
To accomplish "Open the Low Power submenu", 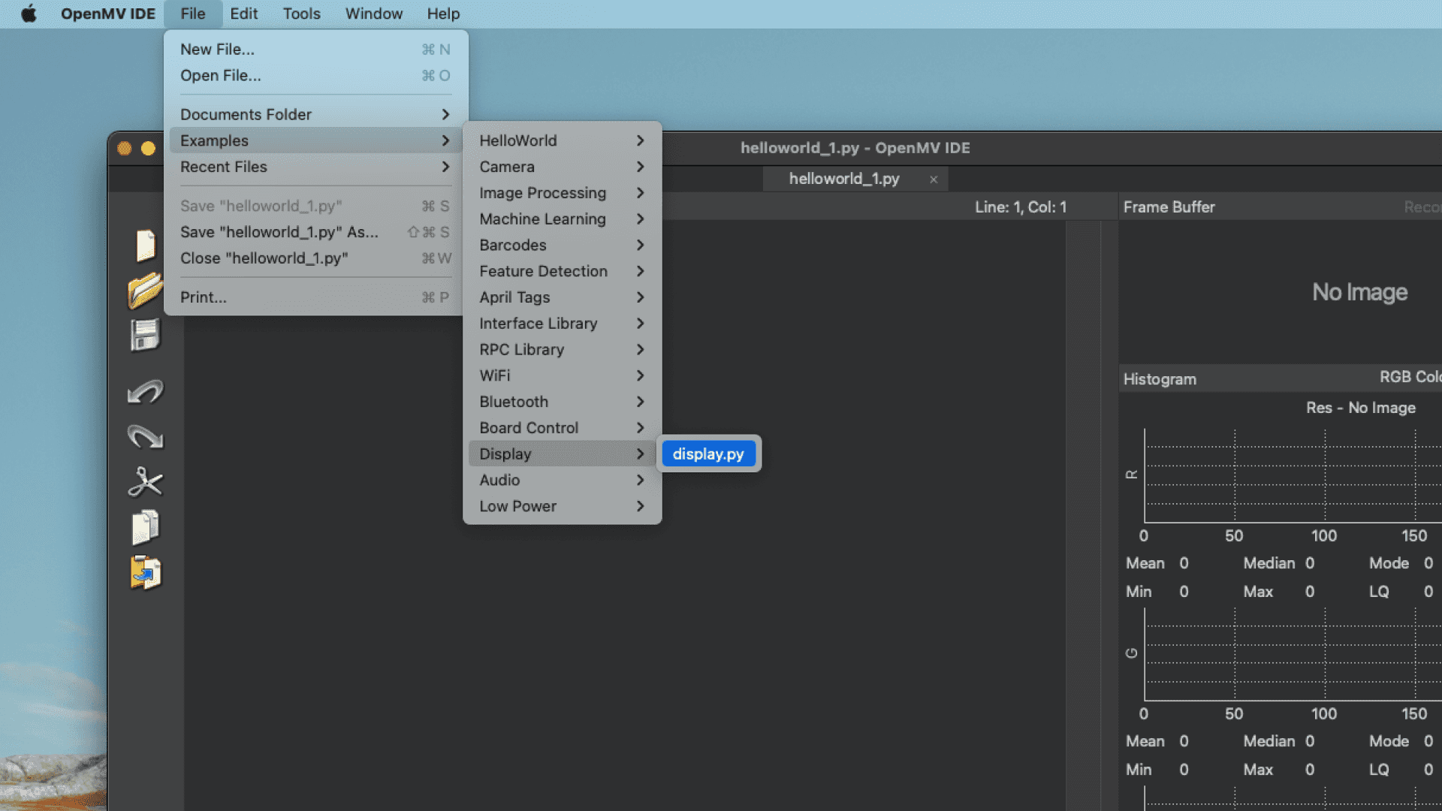I will click(x=562, y=506).
